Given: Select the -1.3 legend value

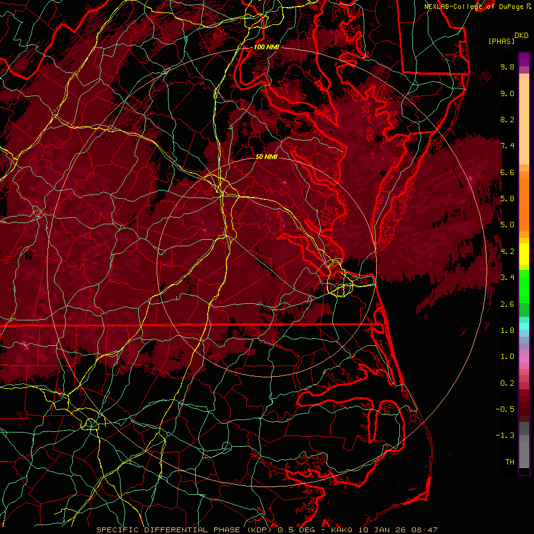Looking at the screenshot, I should coord(505,436).
